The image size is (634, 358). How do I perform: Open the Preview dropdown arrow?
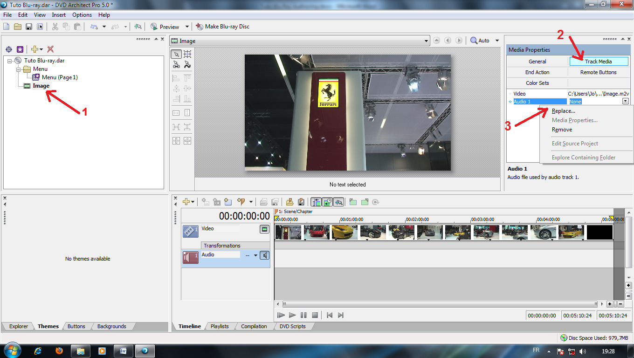point(187,27)
